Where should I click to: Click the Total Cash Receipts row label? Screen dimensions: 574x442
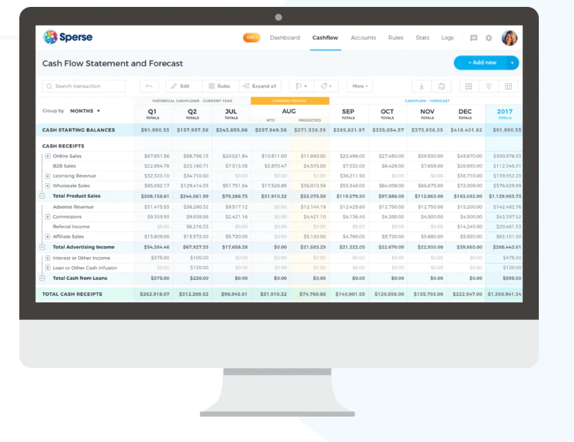[x=72, y=294]
